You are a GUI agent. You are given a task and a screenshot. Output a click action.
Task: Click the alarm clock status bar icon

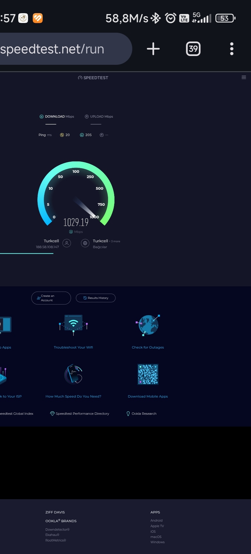(170, 18)
